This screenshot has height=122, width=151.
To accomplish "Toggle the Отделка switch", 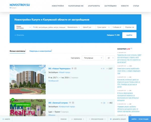I will point(133,27).
